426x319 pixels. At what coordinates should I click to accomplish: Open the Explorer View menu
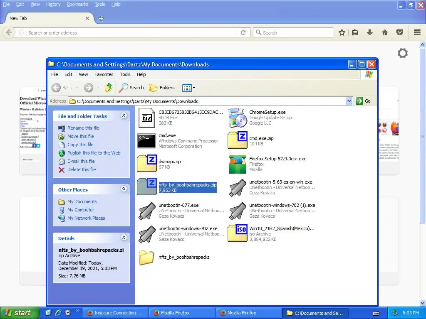(83, 74)
